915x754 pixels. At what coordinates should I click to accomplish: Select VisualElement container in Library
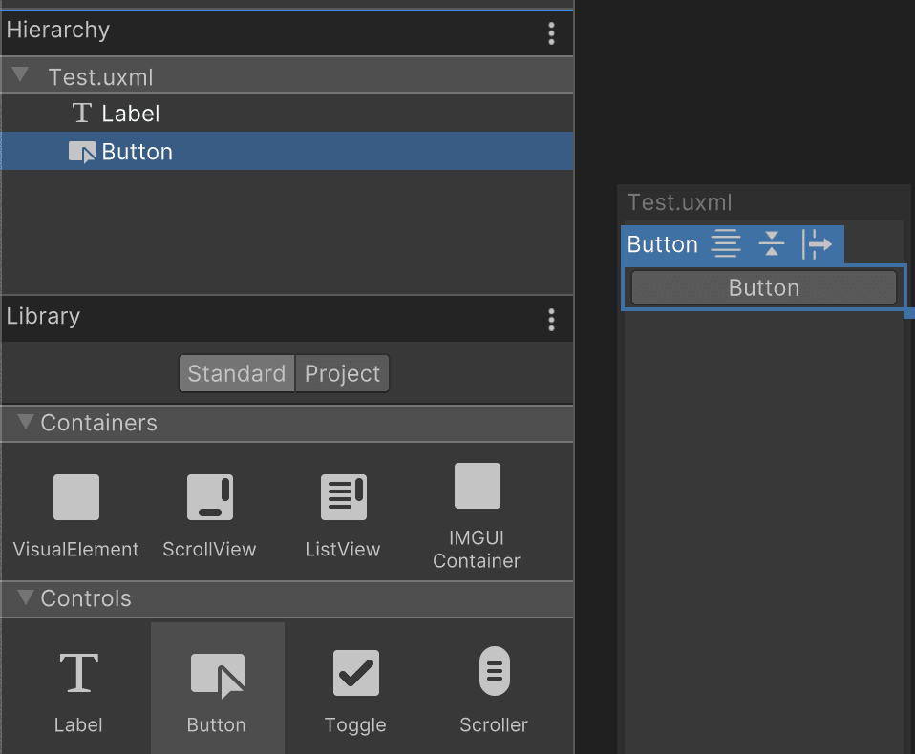76,498
